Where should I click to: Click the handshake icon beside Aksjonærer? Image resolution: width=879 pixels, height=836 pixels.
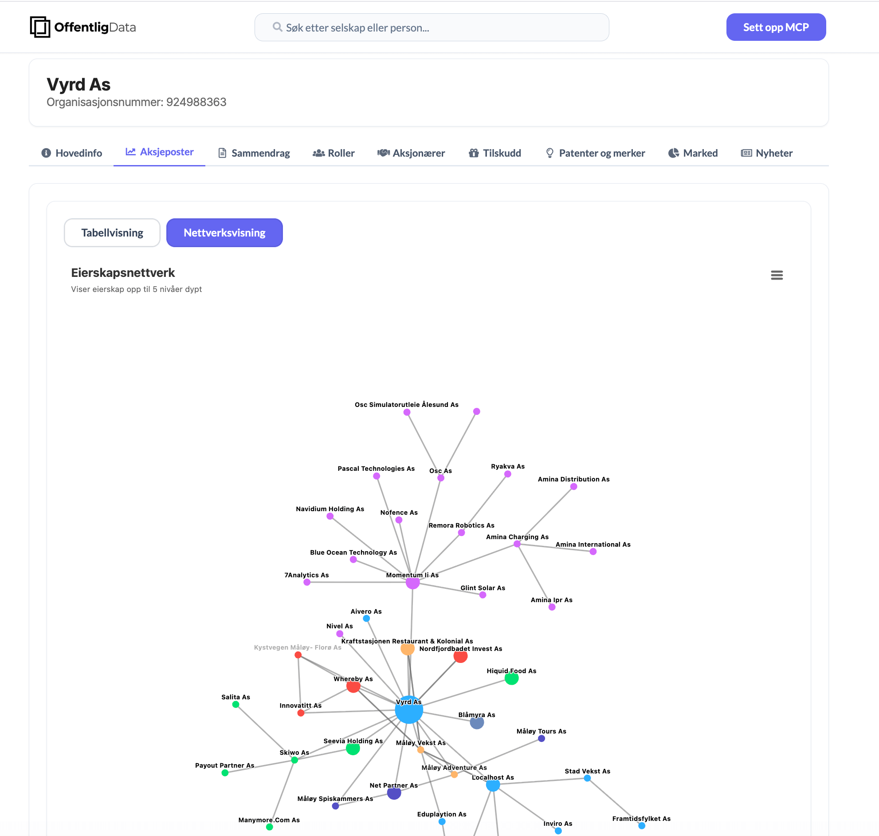tap(384, 153)
